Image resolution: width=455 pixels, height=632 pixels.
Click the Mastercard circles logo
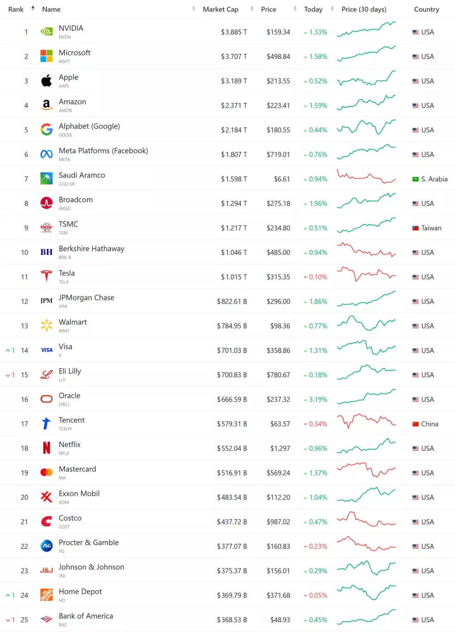(x=46, y=472)
